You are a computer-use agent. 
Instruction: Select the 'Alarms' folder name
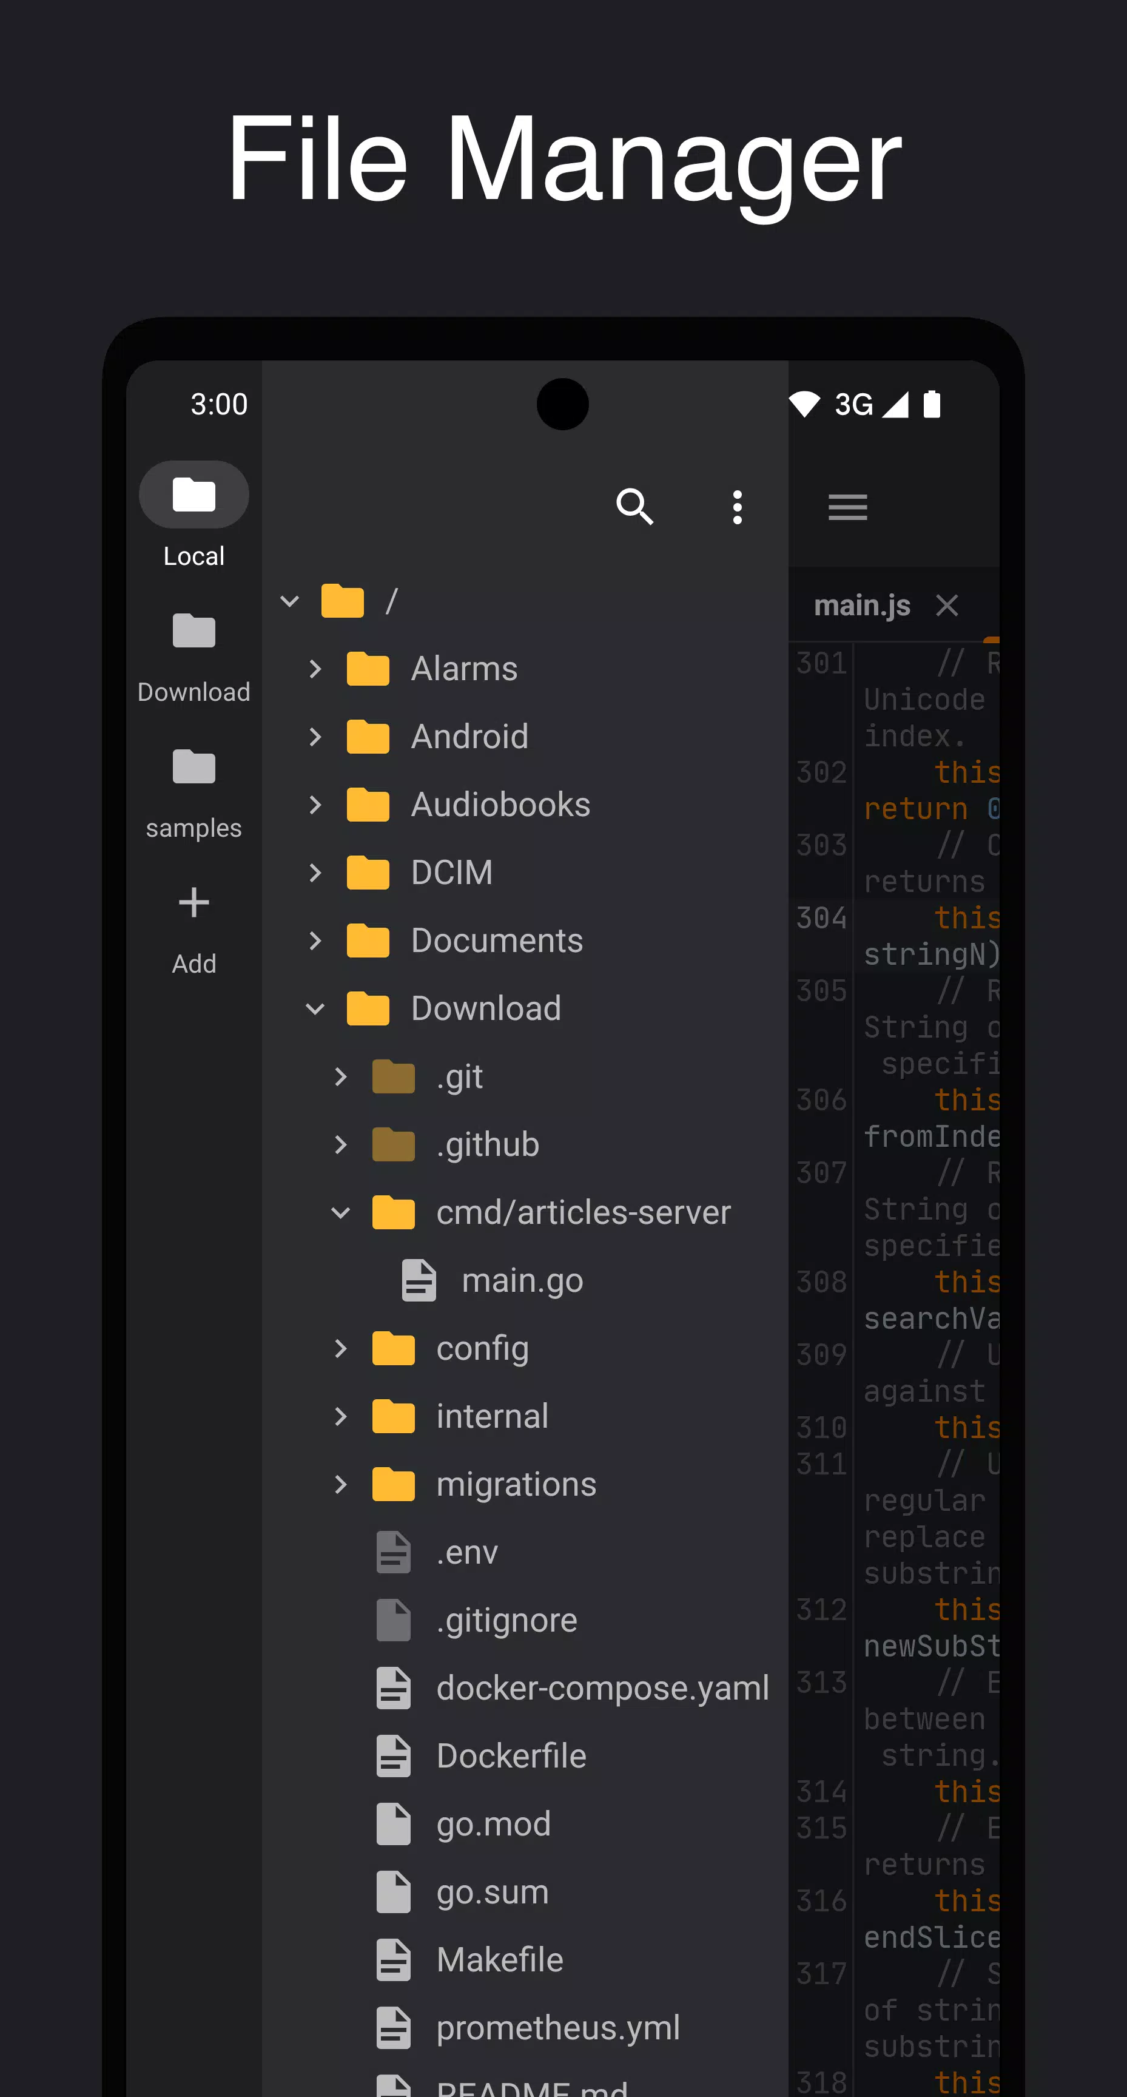pos(464,669)
